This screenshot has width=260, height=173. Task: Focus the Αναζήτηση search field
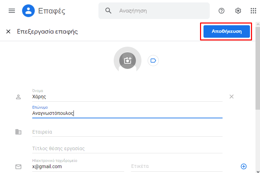(x=154, y=11)
